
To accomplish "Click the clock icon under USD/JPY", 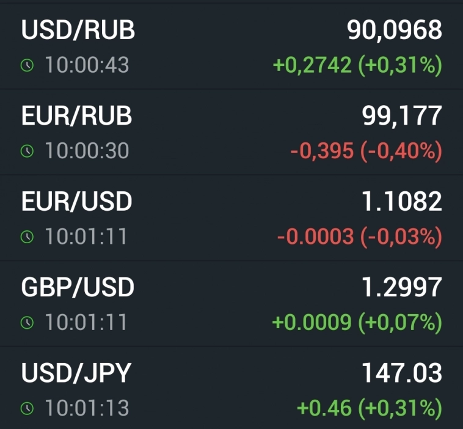I will (27, 408).
